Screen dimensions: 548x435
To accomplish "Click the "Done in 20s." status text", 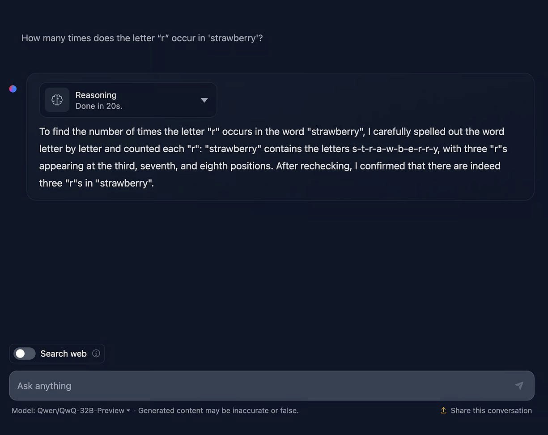I will click(x=99, y=106).
